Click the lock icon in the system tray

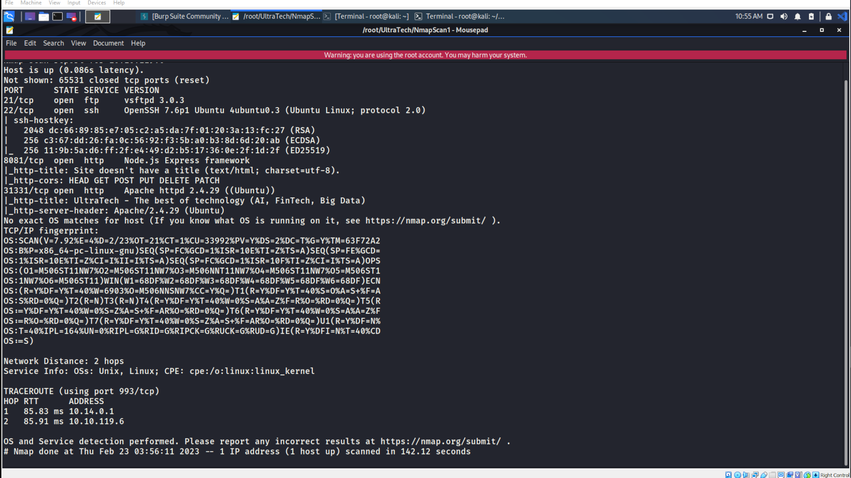tap(829, 16)
